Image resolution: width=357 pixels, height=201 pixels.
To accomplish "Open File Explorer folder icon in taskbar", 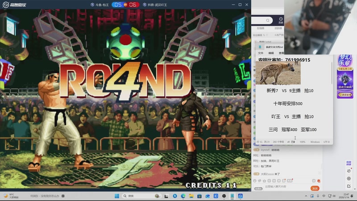I will (191, 196).
